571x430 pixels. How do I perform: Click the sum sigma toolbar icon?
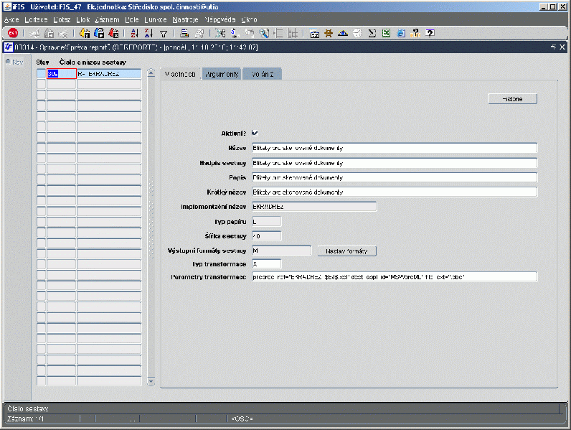[x=372, y=33]
